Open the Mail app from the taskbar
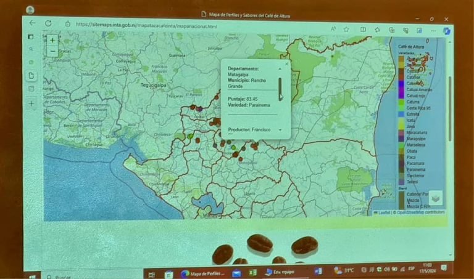The height and width of the screenshot is (279, 474). click(237, 273)
